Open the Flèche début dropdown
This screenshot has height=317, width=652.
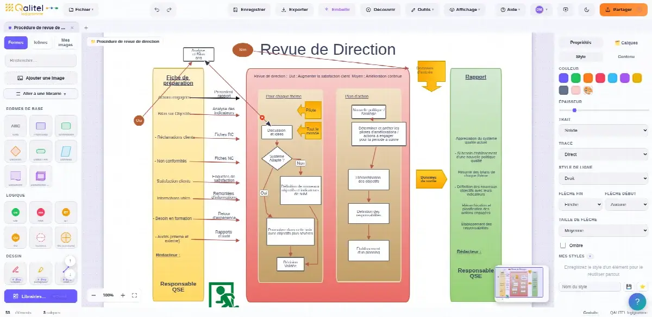[626, 205]
